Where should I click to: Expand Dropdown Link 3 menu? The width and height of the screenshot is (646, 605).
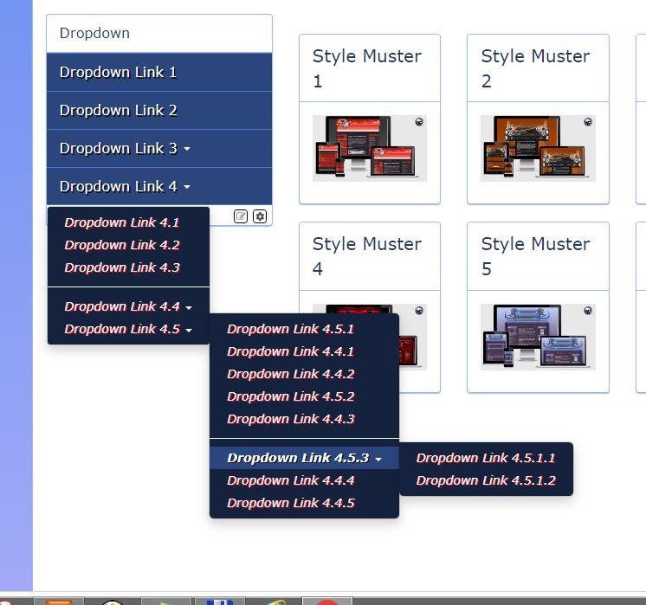[125, 148]
